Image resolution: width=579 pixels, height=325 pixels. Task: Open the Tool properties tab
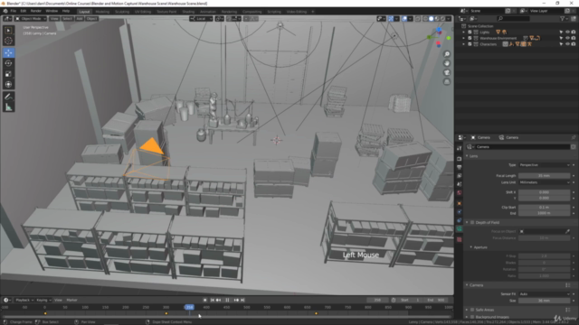click(459, 148)
